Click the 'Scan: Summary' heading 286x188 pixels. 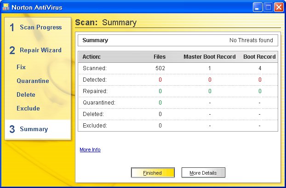[x=106, y=22]
